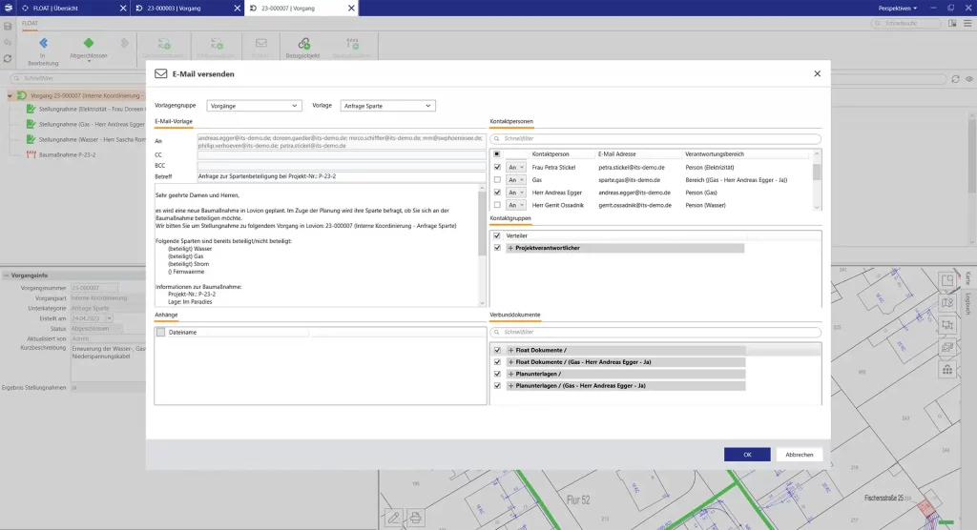977x530 pixels.
Task: Confirm the email with OK button
Action: tap(747, 455)
